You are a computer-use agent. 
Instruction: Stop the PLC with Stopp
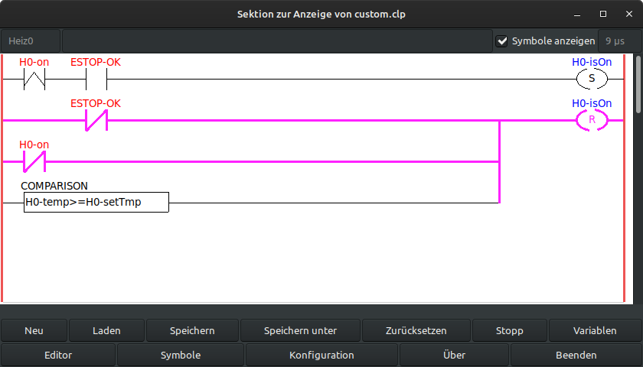click(x=509, y=331)
